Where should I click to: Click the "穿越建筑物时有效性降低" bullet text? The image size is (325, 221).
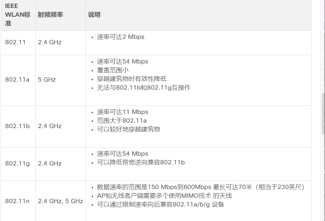pyautogui.click(x=132, y=79)
